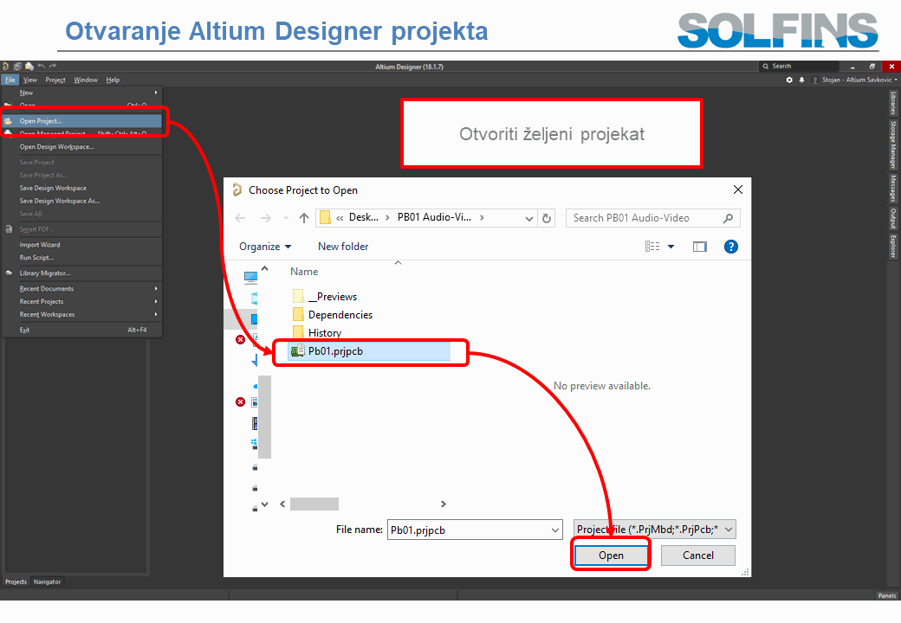Expand the Organize dropdown
Screen dimensions: 901x623
(x=265, y=247)
